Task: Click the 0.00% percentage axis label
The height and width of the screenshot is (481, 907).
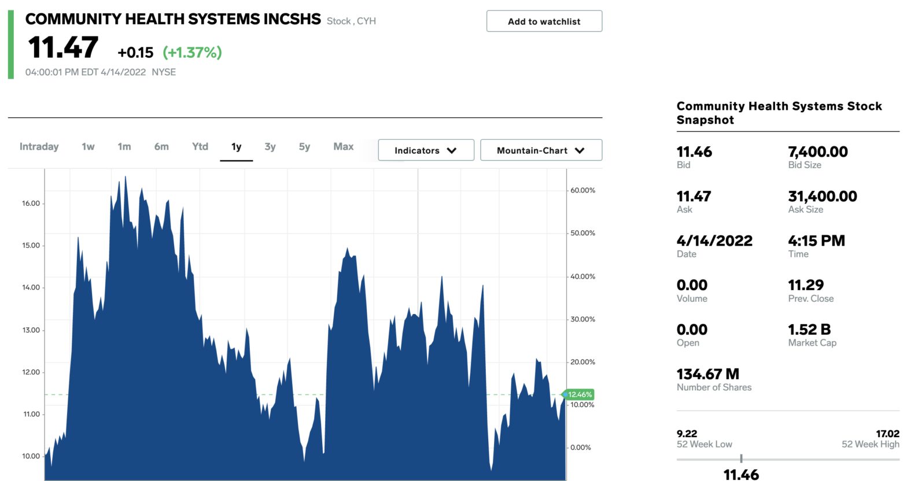Action: click(x=581, y=447)
